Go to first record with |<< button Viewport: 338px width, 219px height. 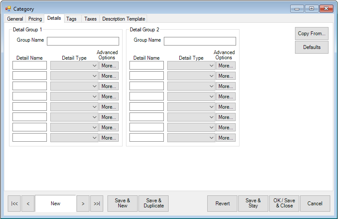pyautogui.click(x=14, y=204)
